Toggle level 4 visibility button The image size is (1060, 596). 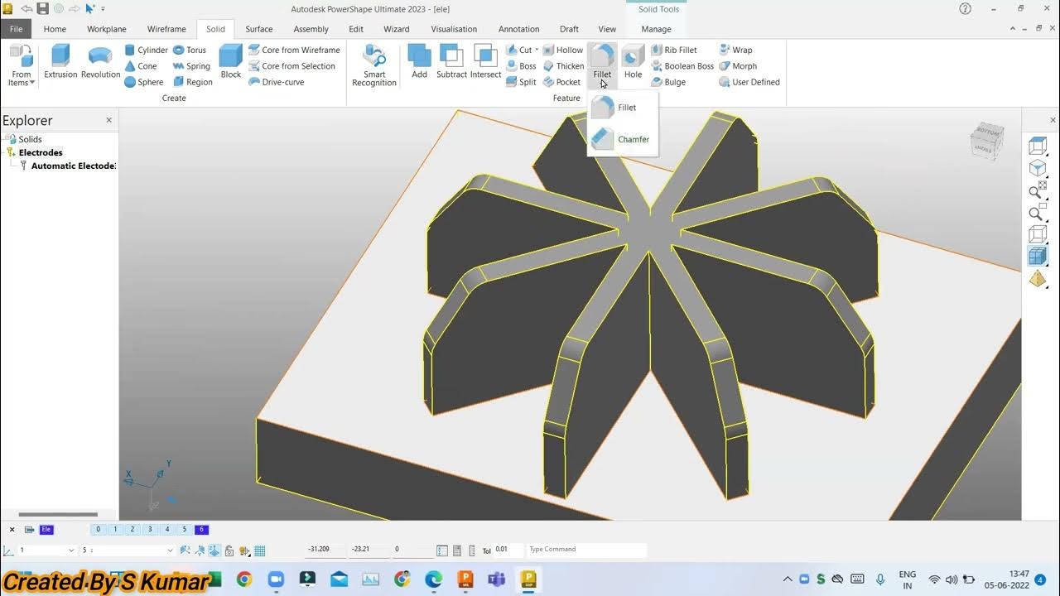tap(167, 530)
